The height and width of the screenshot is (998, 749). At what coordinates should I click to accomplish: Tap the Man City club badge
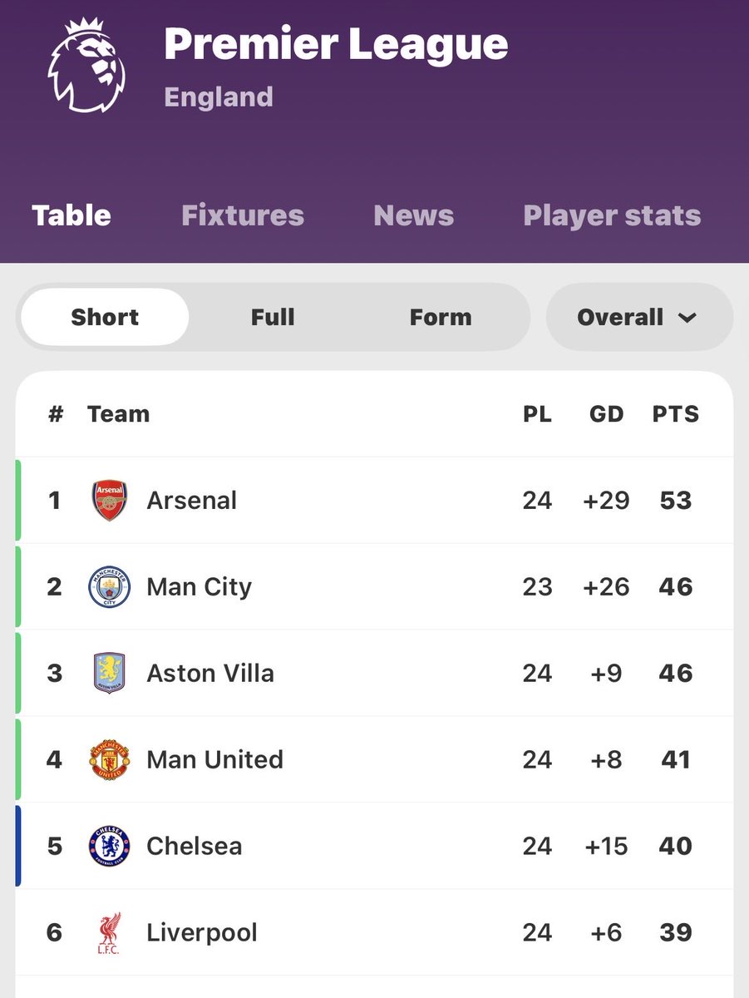click(109, 587)
